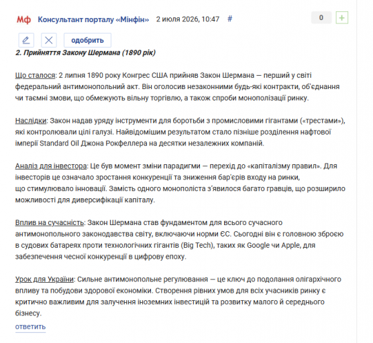Click the comment rating counter 0
The width and height of the screenshot is (373, 343).
click(x=321, y=17)
